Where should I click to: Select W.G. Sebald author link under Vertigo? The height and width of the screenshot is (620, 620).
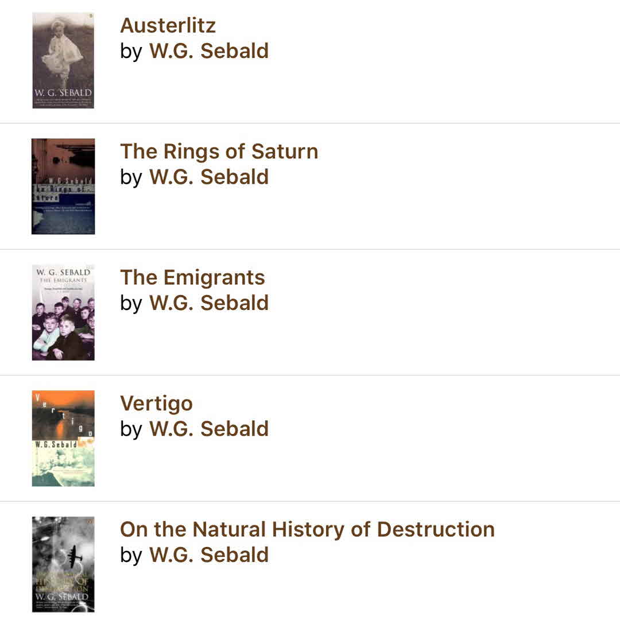pyautogui.click(x=209, y=429)
